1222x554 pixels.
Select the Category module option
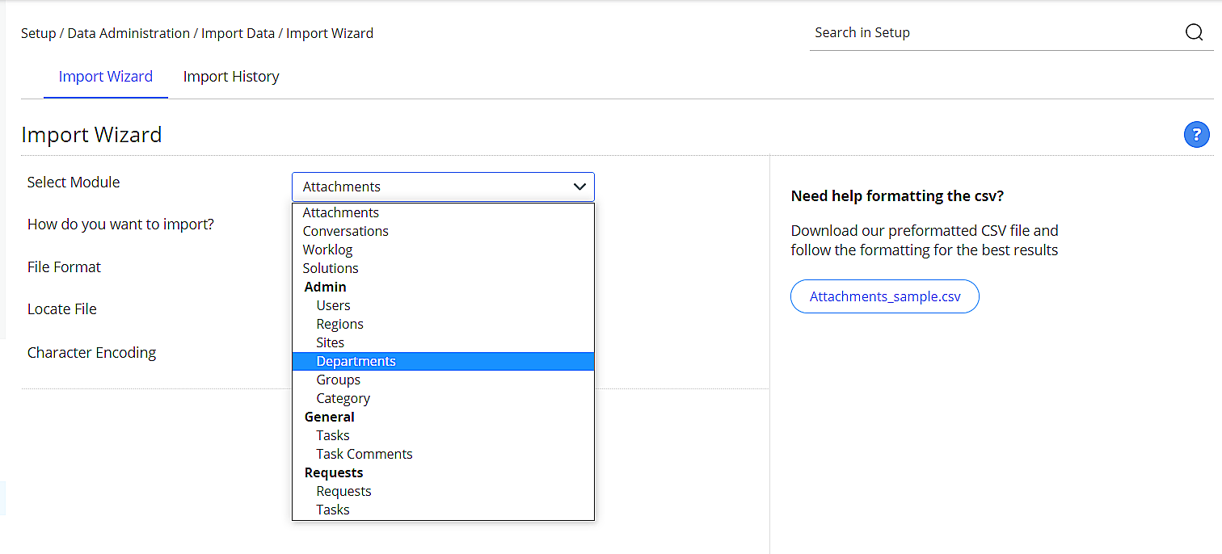pos(343,398)
